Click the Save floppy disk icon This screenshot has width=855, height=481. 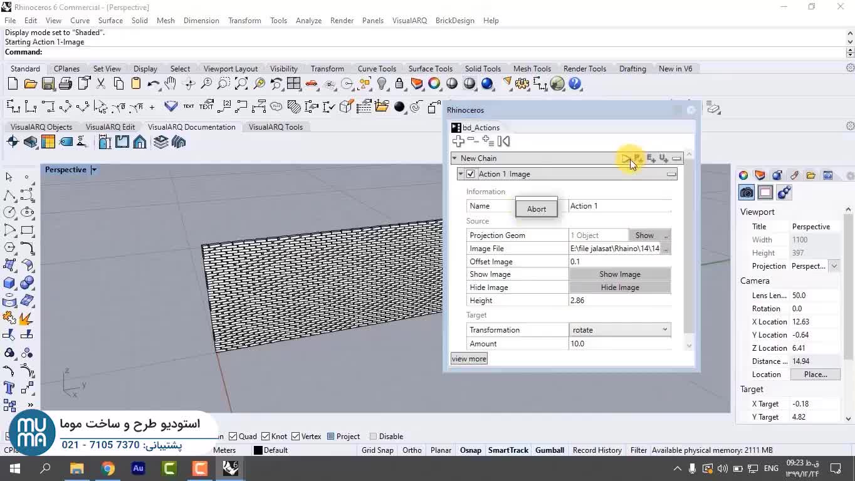(x=48, y=83)
